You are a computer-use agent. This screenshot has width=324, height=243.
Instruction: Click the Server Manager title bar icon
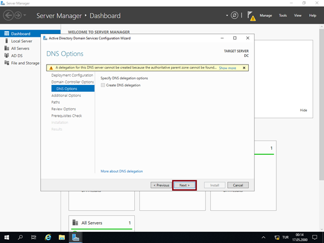pyautogui.click(x=3, y=3)
